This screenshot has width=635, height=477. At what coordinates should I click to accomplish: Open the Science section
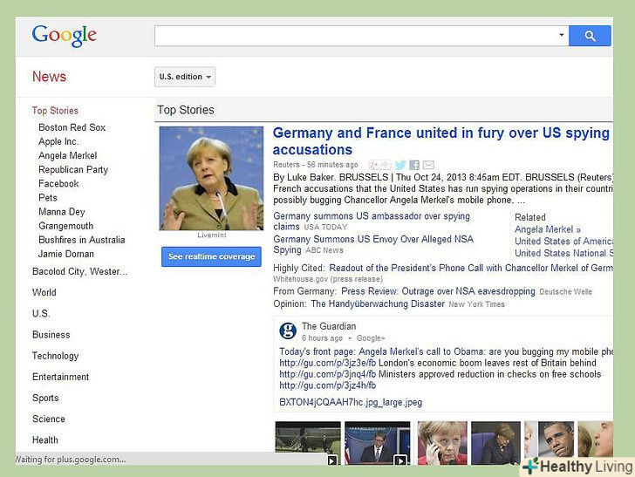(x=49, y=419)
